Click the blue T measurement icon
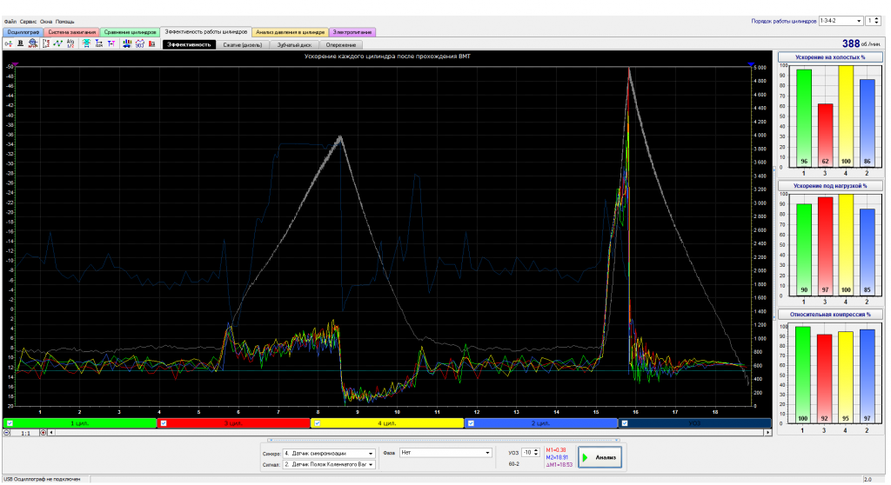 pyautogui.click(x=99, y=43)
